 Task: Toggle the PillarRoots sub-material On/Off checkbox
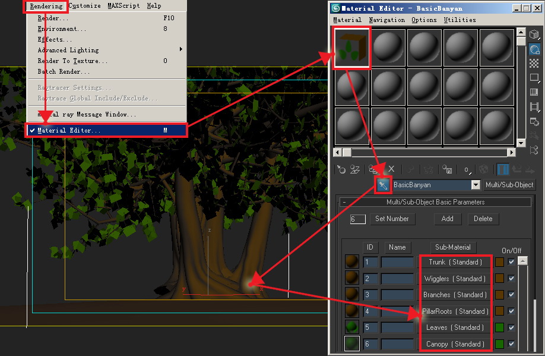click(511, 311)
